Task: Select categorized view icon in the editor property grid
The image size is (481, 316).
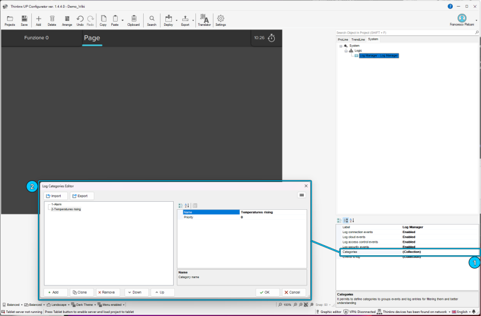Action: point(180,205)
